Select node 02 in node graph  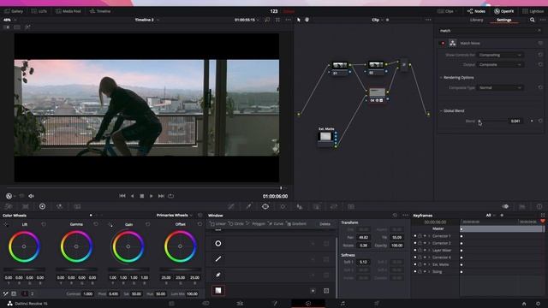pos(376,67)
